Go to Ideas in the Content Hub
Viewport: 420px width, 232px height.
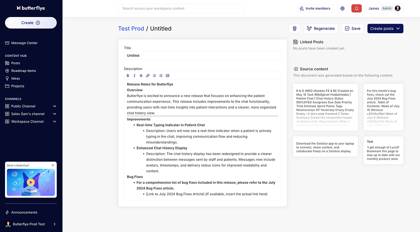point(15,78)
